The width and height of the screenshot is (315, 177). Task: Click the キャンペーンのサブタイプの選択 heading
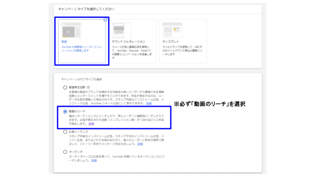point(82,79)
